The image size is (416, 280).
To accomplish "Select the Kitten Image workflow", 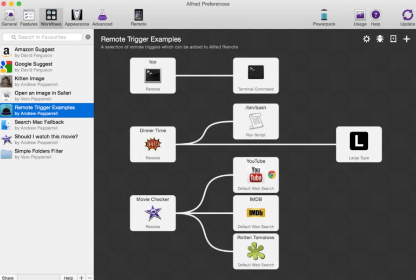I will pos(47,81).
